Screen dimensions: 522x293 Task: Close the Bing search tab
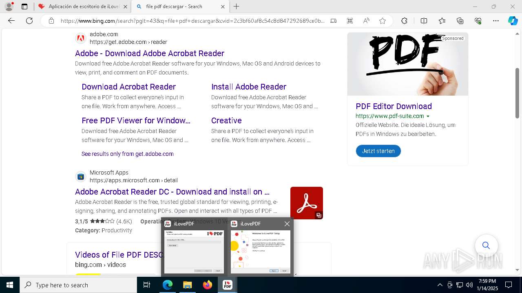coord(223,7)
